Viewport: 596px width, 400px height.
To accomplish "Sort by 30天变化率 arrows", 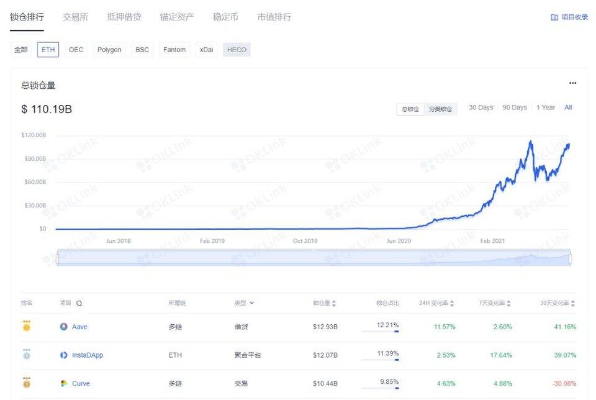I will coord(573,303).
